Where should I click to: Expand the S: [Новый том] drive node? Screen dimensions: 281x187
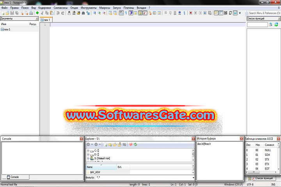[88, 159]
